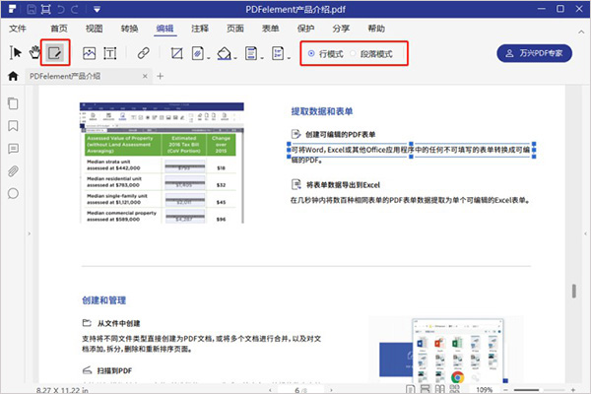Click the Link chain icon

pyautogui.click(x=143, y=53)
